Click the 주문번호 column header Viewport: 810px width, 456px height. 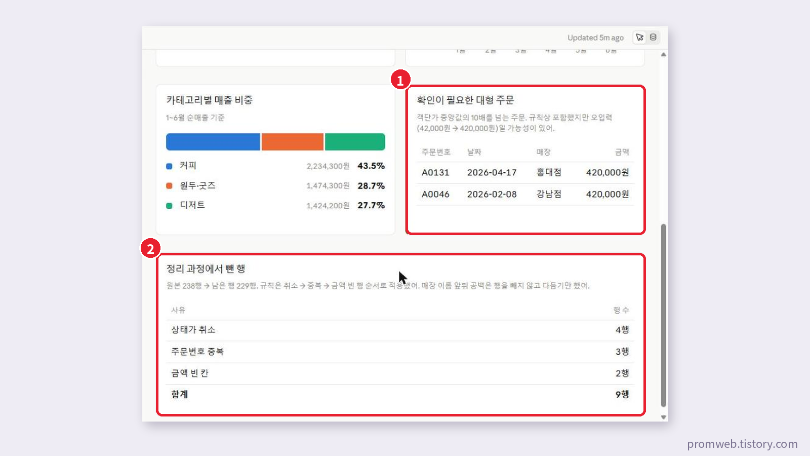(x=436, y=152)
